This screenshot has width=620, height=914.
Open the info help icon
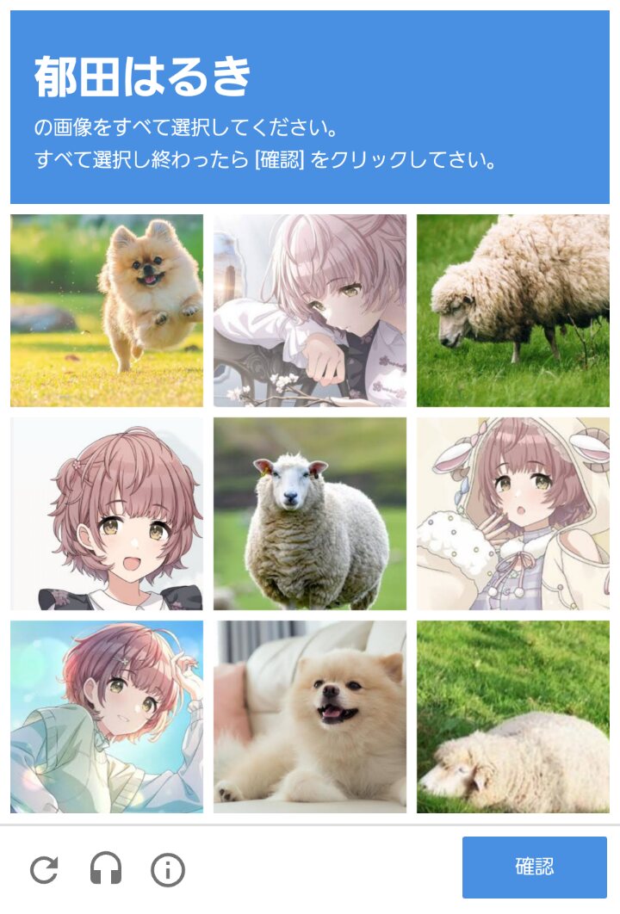(167, 870)
